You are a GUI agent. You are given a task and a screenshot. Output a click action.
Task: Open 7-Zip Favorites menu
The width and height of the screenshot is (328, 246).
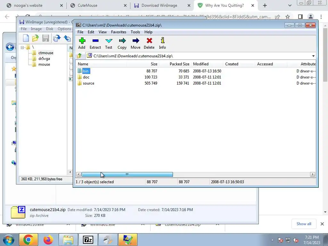tap(119, 32)
